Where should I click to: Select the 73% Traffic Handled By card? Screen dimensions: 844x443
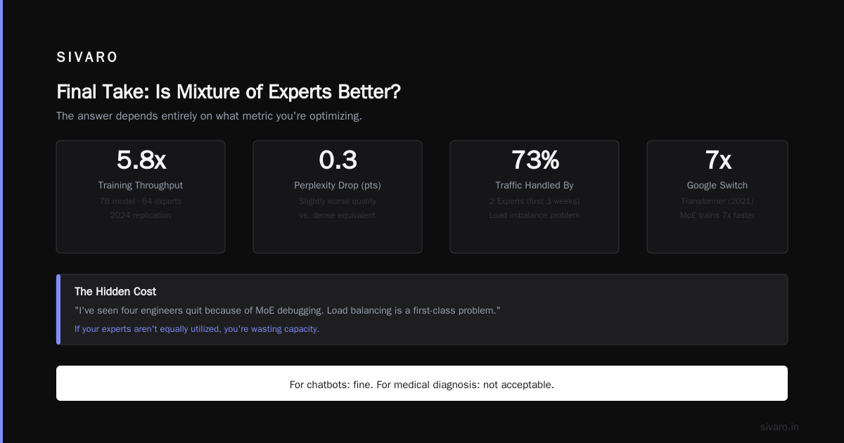coord(535,197)
